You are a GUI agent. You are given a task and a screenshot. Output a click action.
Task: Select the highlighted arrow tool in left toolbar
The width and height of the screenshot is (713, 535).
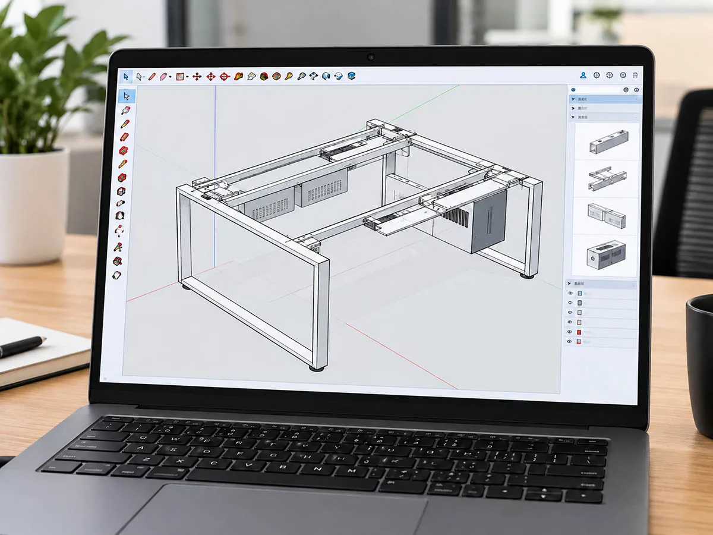click(x=126, y=96)
